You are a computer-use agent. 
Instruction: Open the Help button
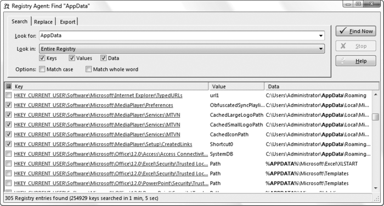point(355,61)
